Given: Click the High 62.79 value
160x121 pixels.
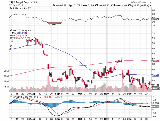Looking at the screenshot, I should (74, 5).
